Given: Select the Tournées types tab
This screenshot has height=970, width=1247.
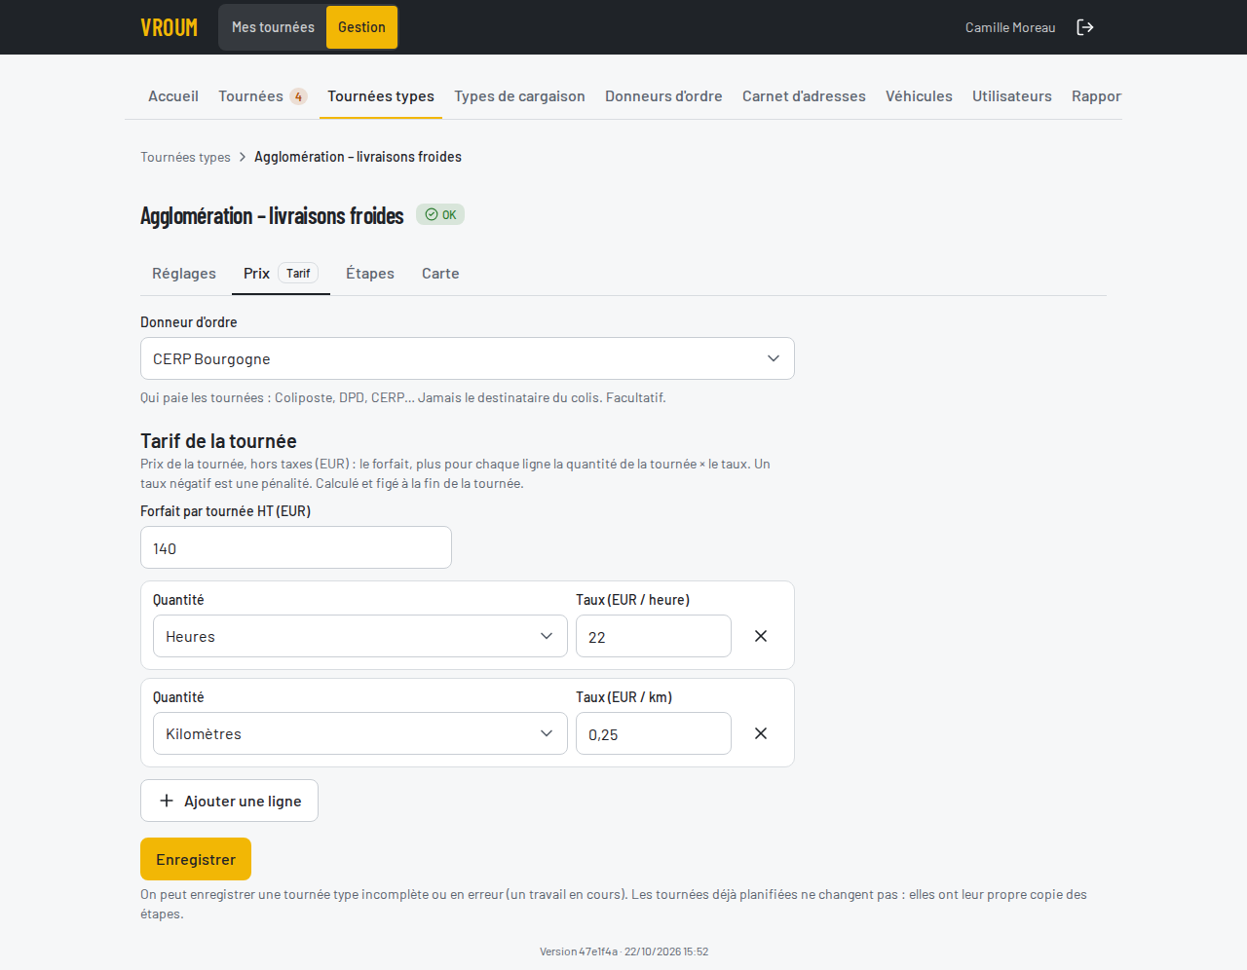Looking at the screenshot, I should tap(381, 96).
